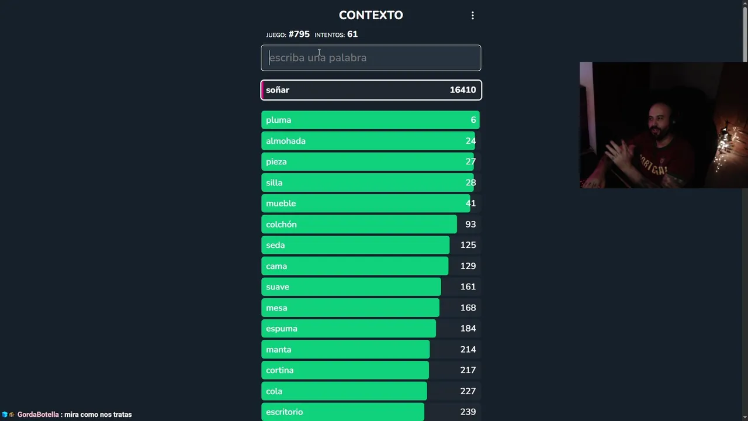748x421 pixels.
Task: Select the 'escritorio' guess row
Action: point(370,412)
